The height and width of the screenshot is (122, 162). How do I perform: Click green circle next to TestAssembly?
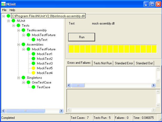(23, 30)
